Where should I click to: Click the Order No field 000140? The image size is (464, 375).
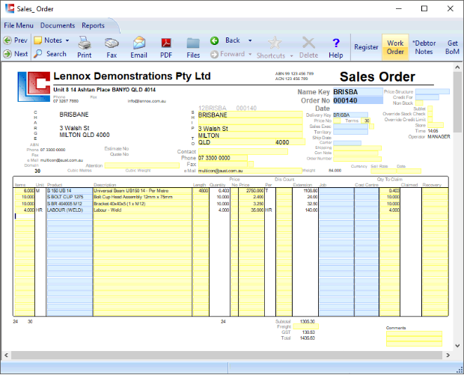click(358, 100)
